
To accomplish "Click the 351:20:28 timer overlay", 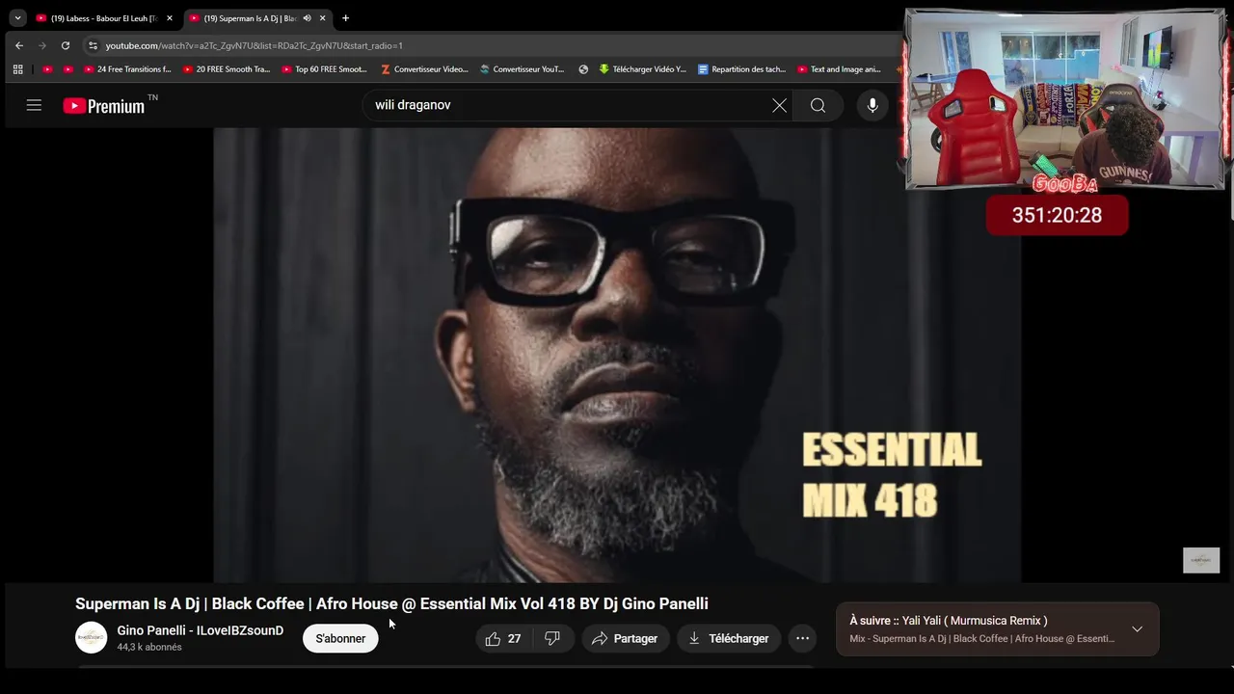I will point(1057,216).
